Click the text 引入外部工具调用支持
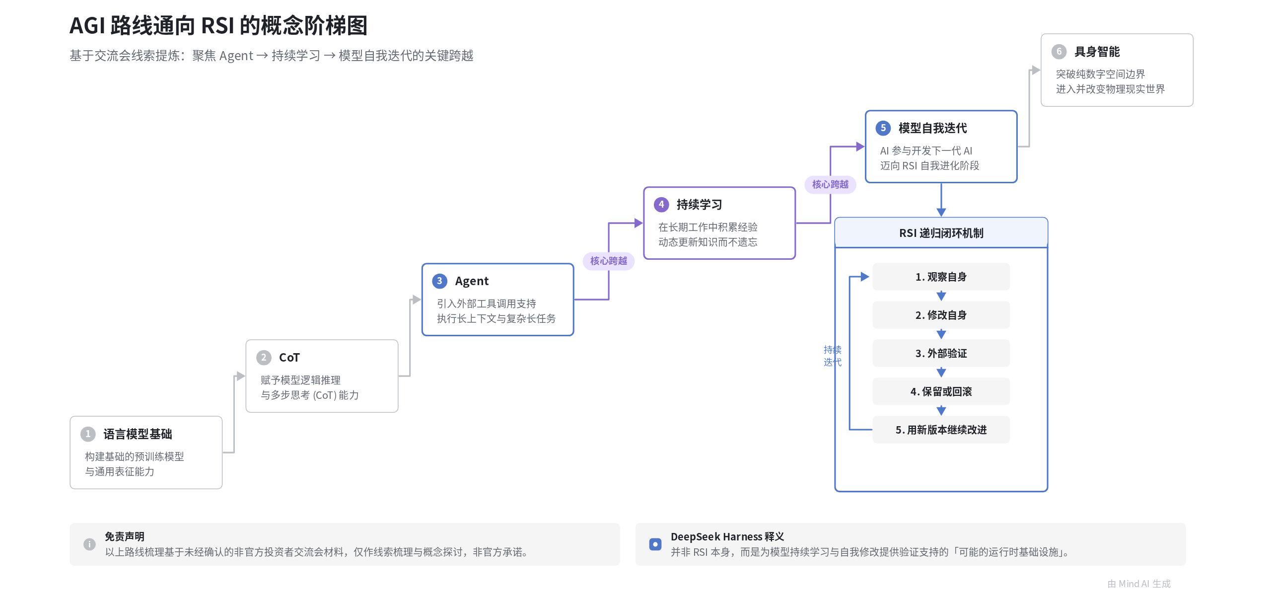This screenshot has width=1271, height=604. point(487,303)
